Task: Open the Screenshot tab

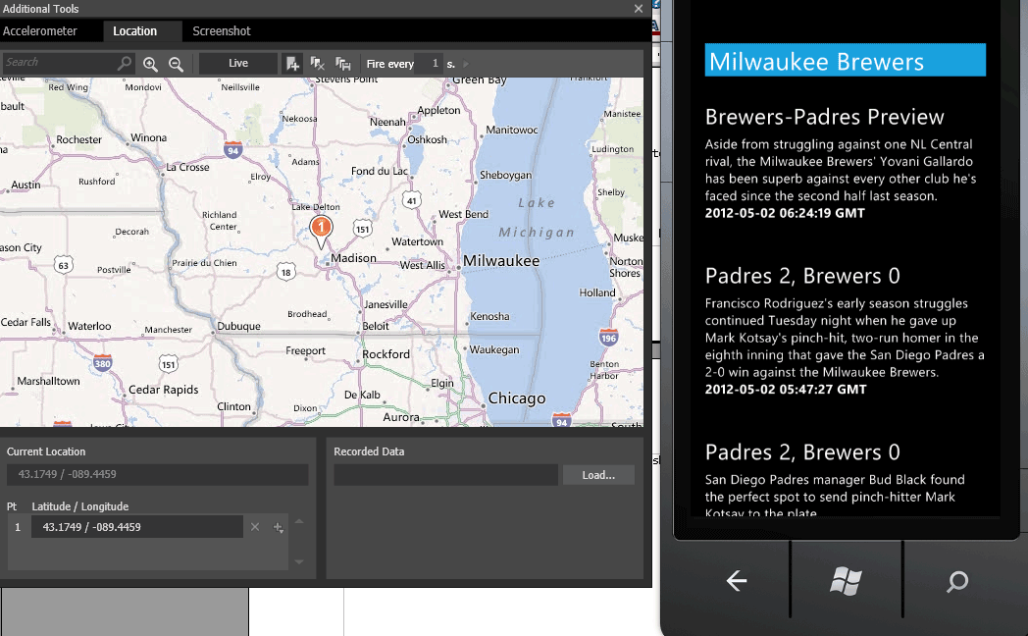Action: point(221,30)
